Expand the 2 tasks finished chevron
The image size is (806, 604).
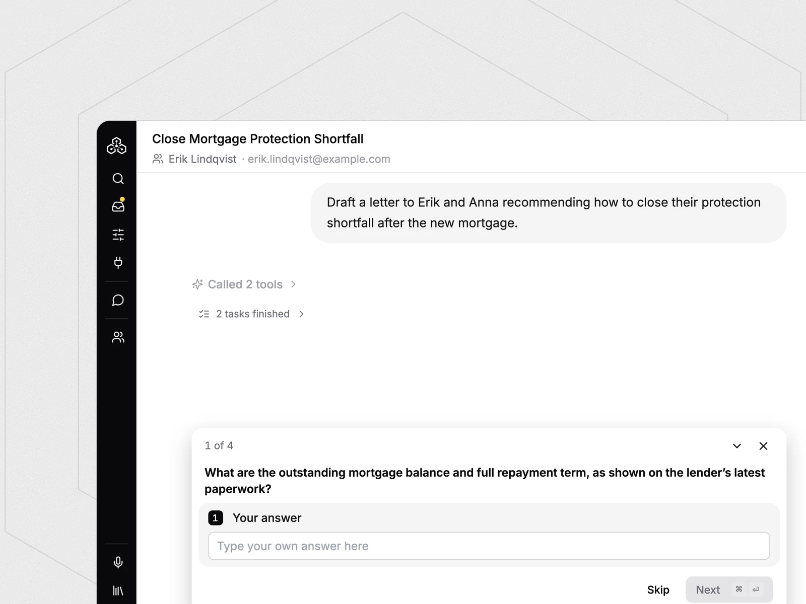point(301,314)
